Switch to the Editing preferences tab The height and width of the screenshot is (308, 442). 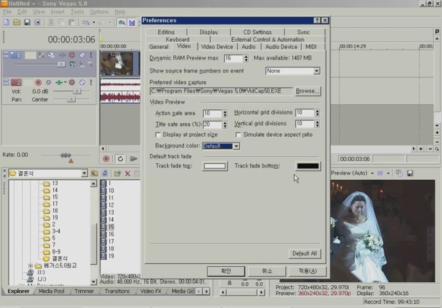[x=166, y=32]
